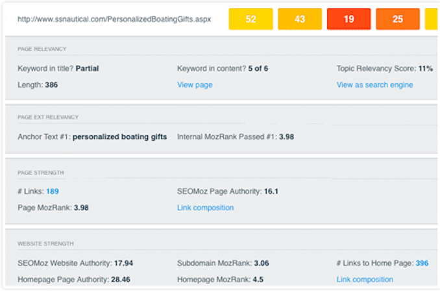
Task: Select the Page Ext Relevancy section header
Action: point(49,117)
